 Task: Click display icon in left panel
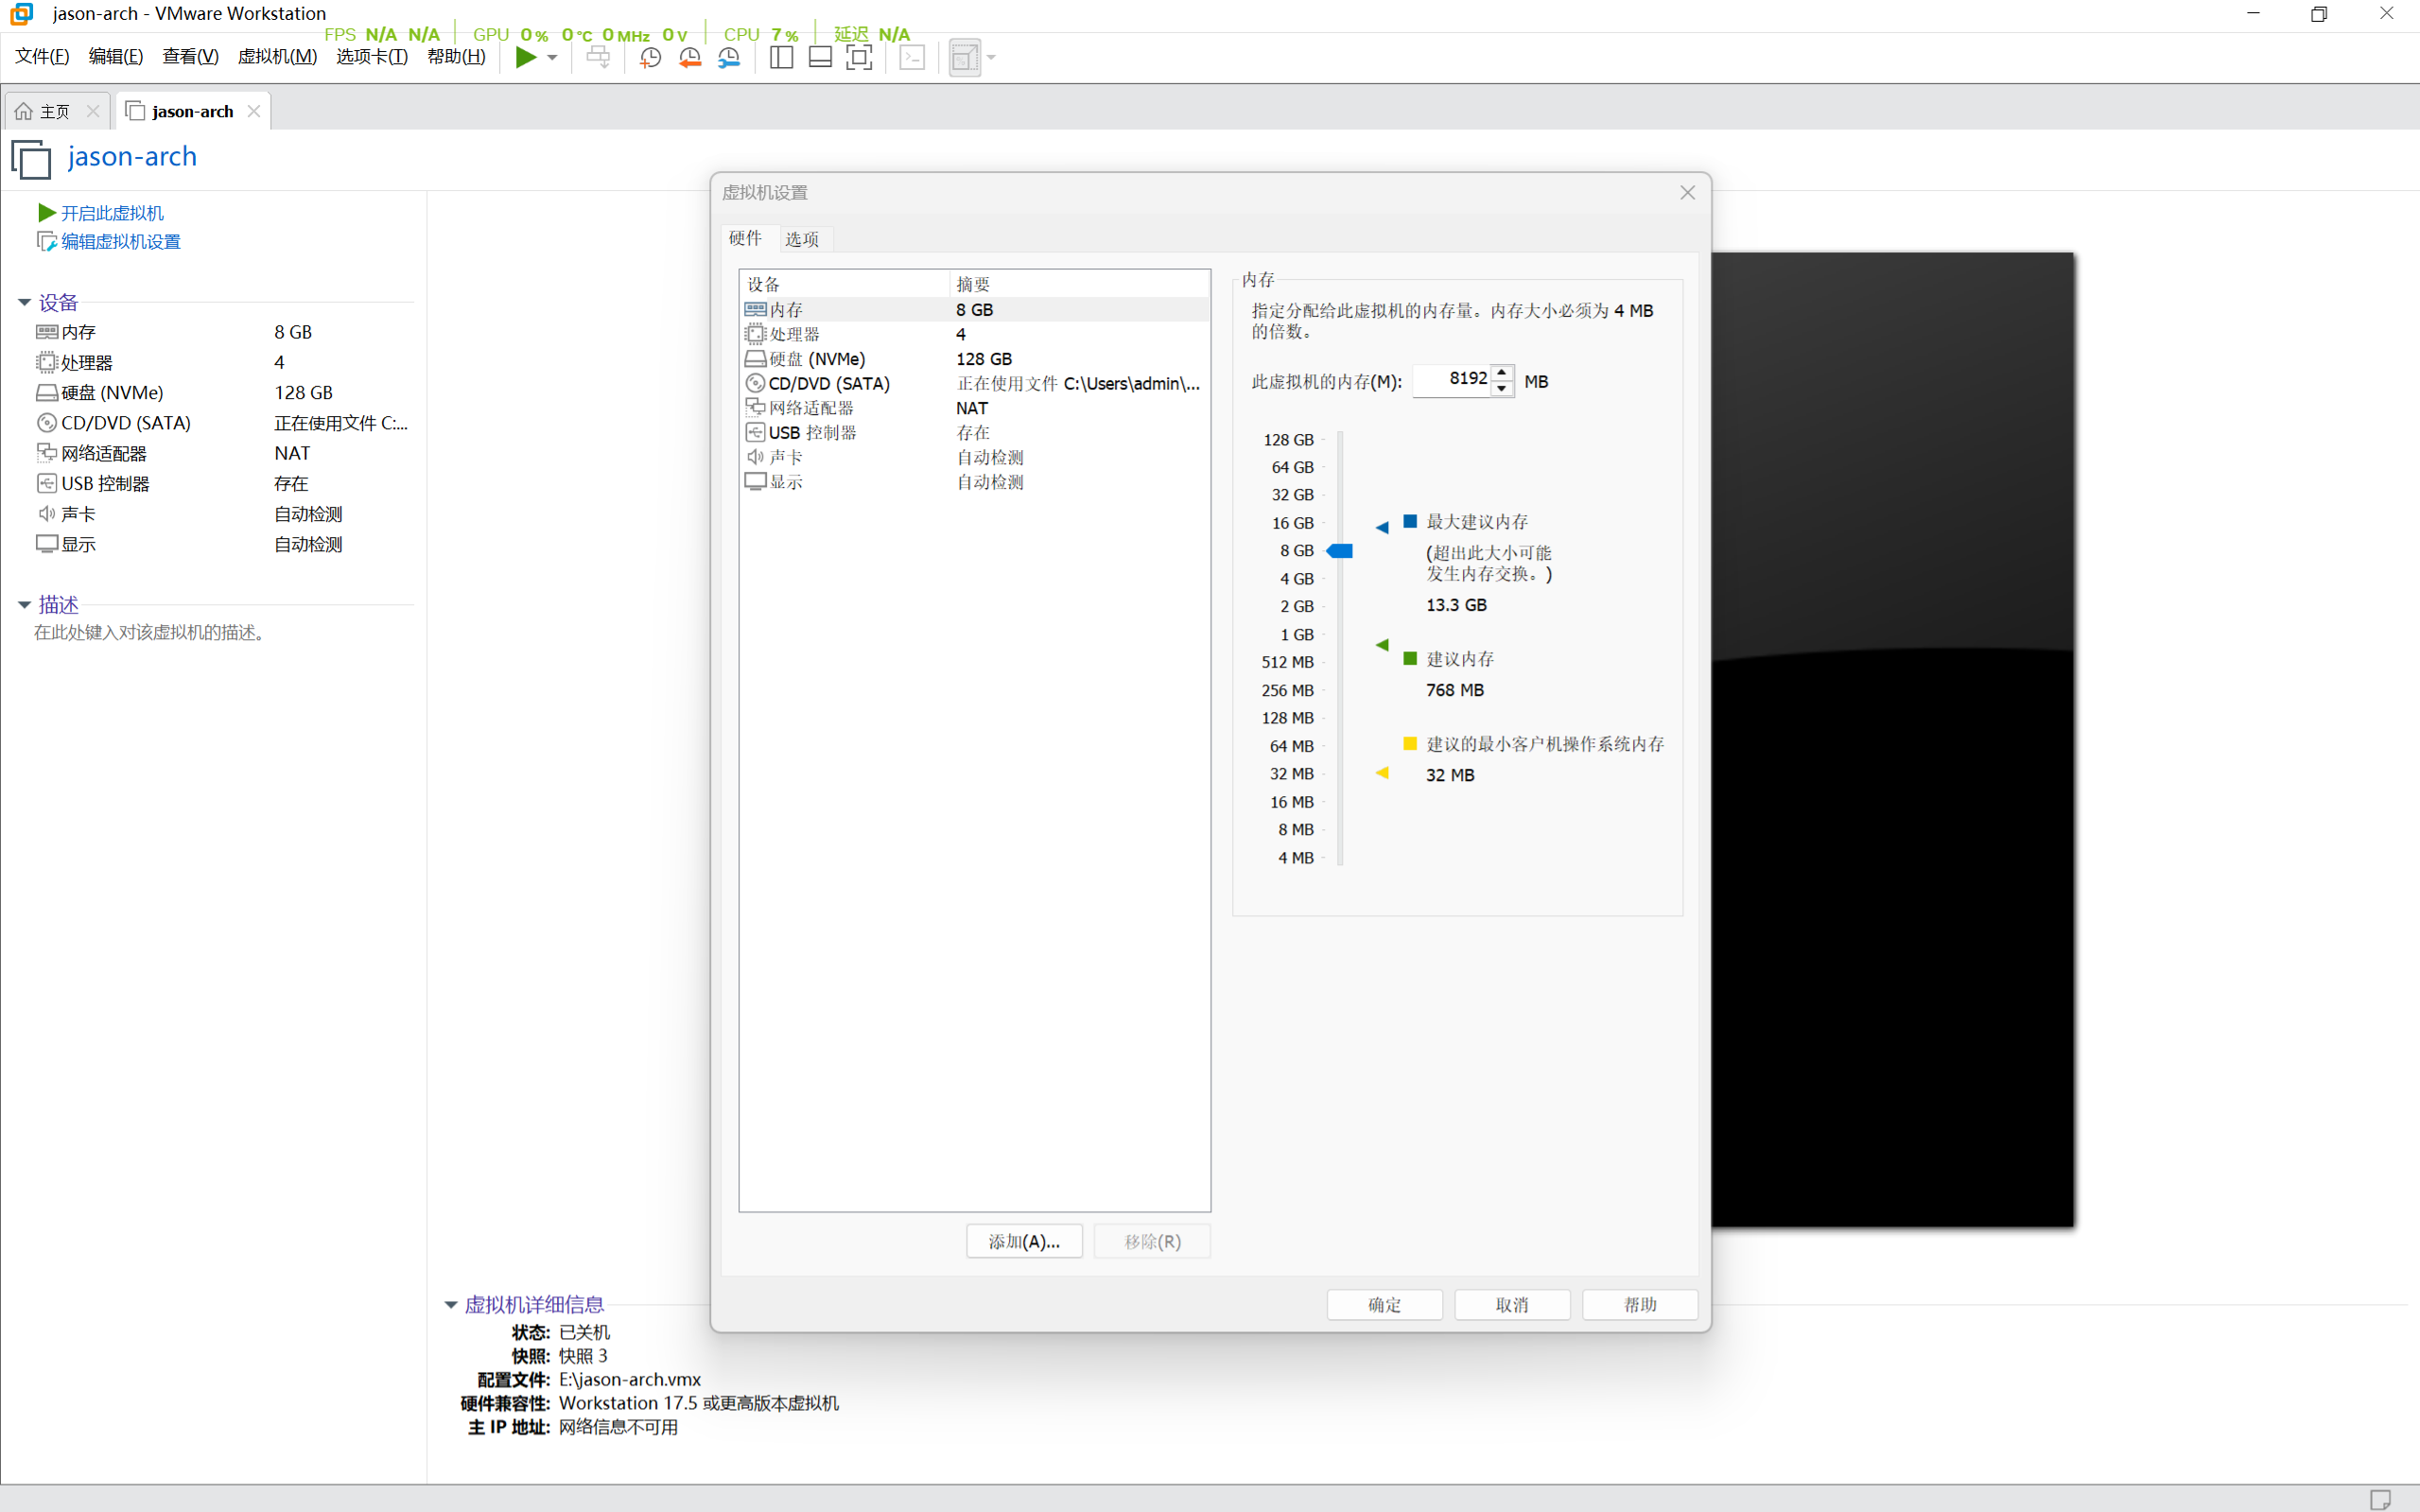tap(47, 544)
